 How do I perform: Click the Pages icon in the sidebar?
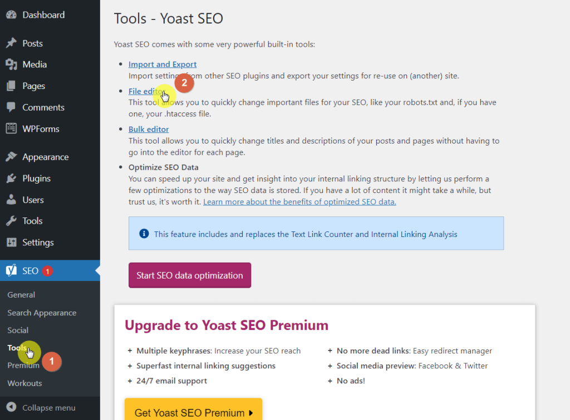(11, 86)
